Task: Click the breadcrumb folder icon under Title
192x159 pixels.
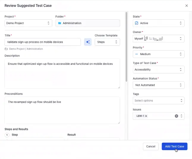Action: 6,49
